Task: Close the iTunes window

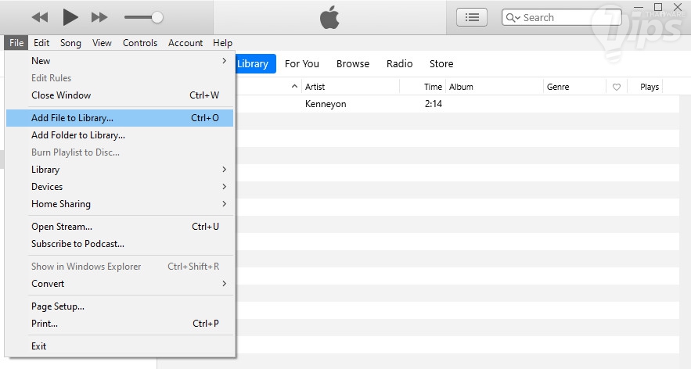Action: tap(678, 7)
